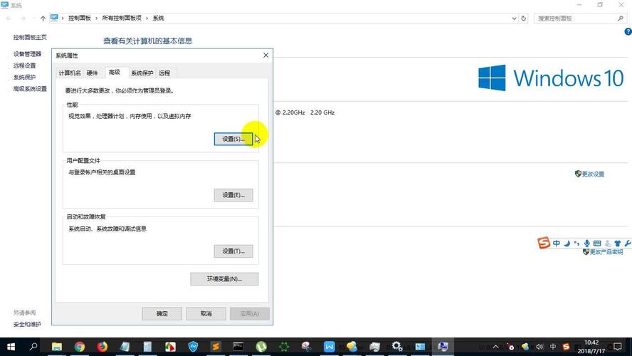Image resolution: width=632 pixels, height=356 pixels.
Task: Close the 系统属性 dialog
Action: pos(265,56)
